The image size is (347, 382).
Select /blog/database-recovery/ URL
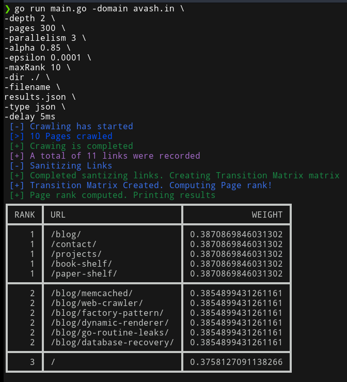[x=113, y=343]
